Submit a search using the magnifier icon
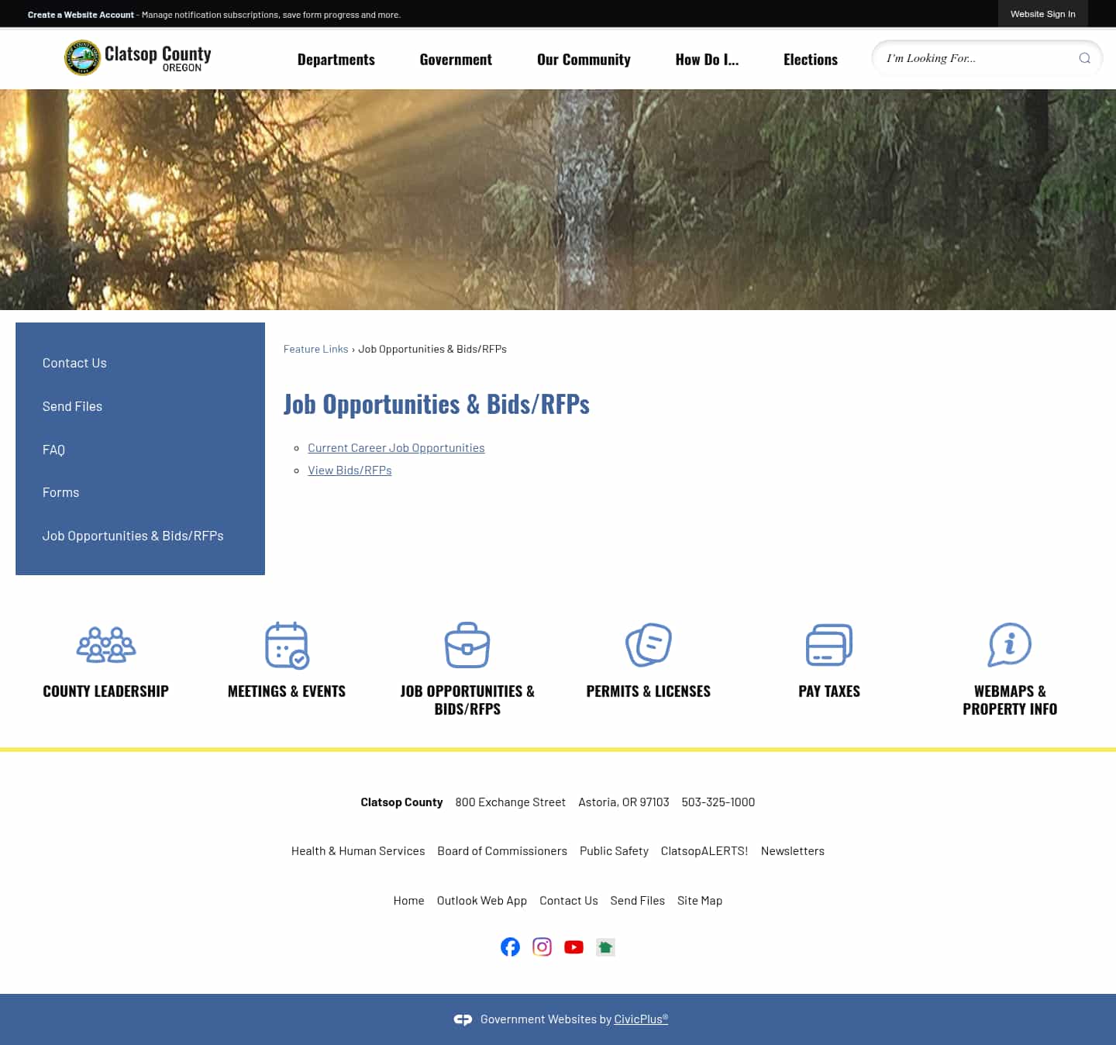This screenshot has height=1045, width=1116. (1083, 58)
